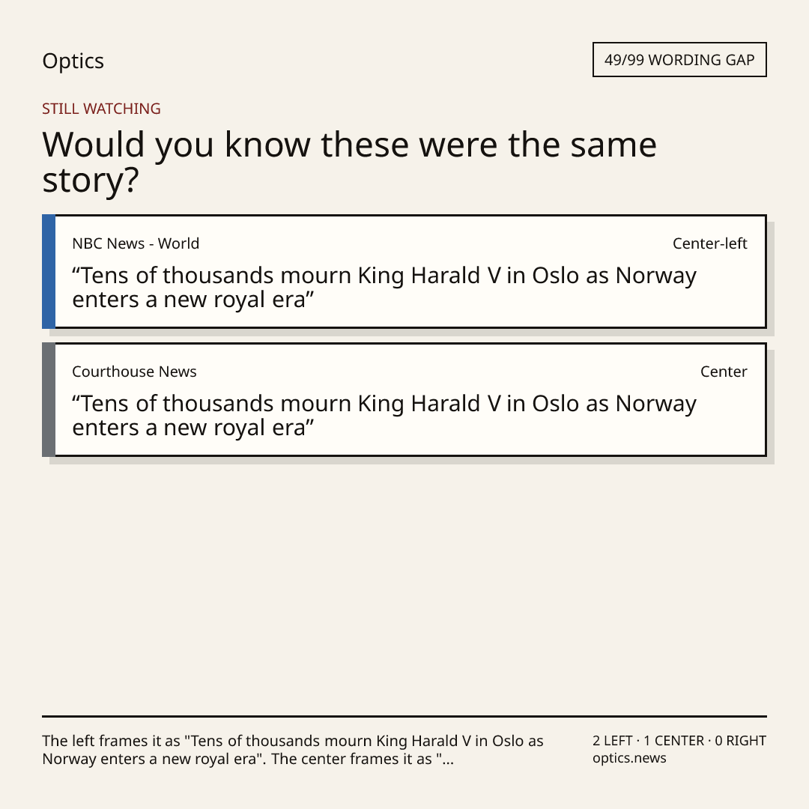
Task: Click the Courthouse News source name
Action: click(134, 372)
